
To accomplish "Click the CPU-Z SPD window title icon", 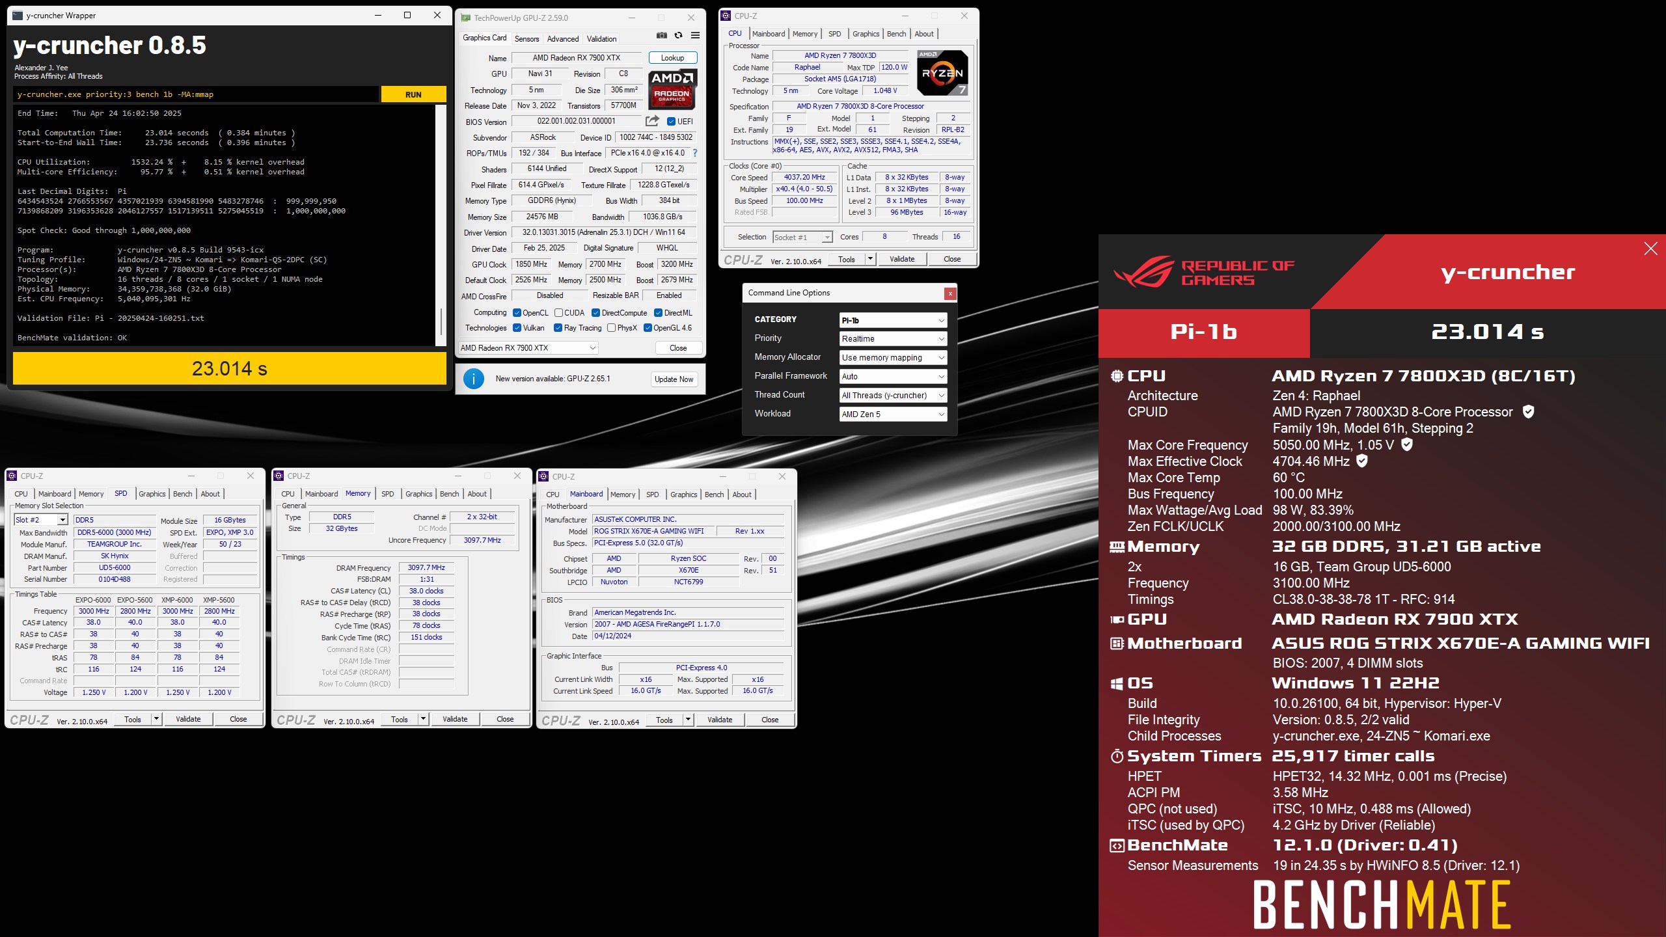I will (x=12, y=476).
